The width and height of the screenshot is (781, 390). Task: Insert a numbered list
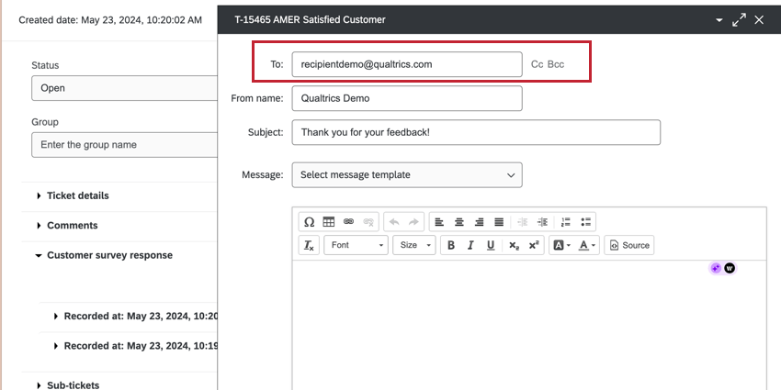565,222
